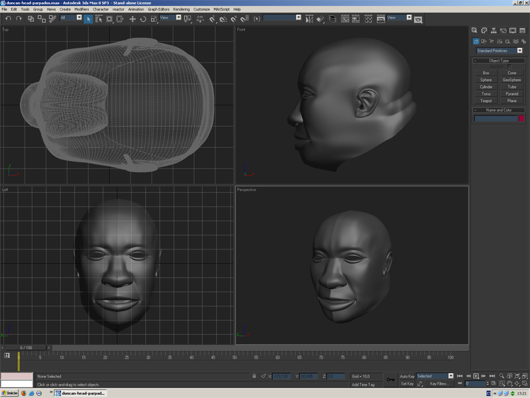Open the Rendering menu

click(x=181, y=9)
